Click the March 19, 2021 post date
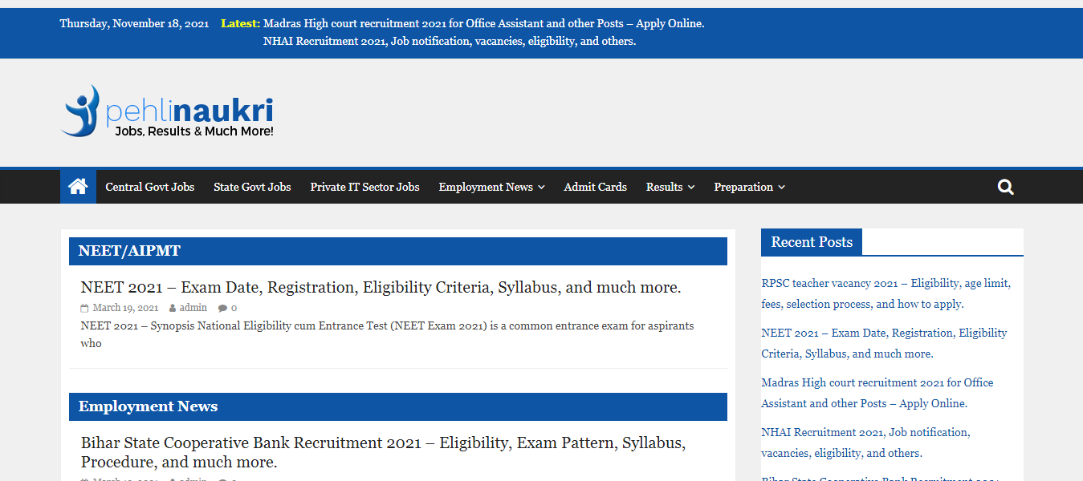 125,308
